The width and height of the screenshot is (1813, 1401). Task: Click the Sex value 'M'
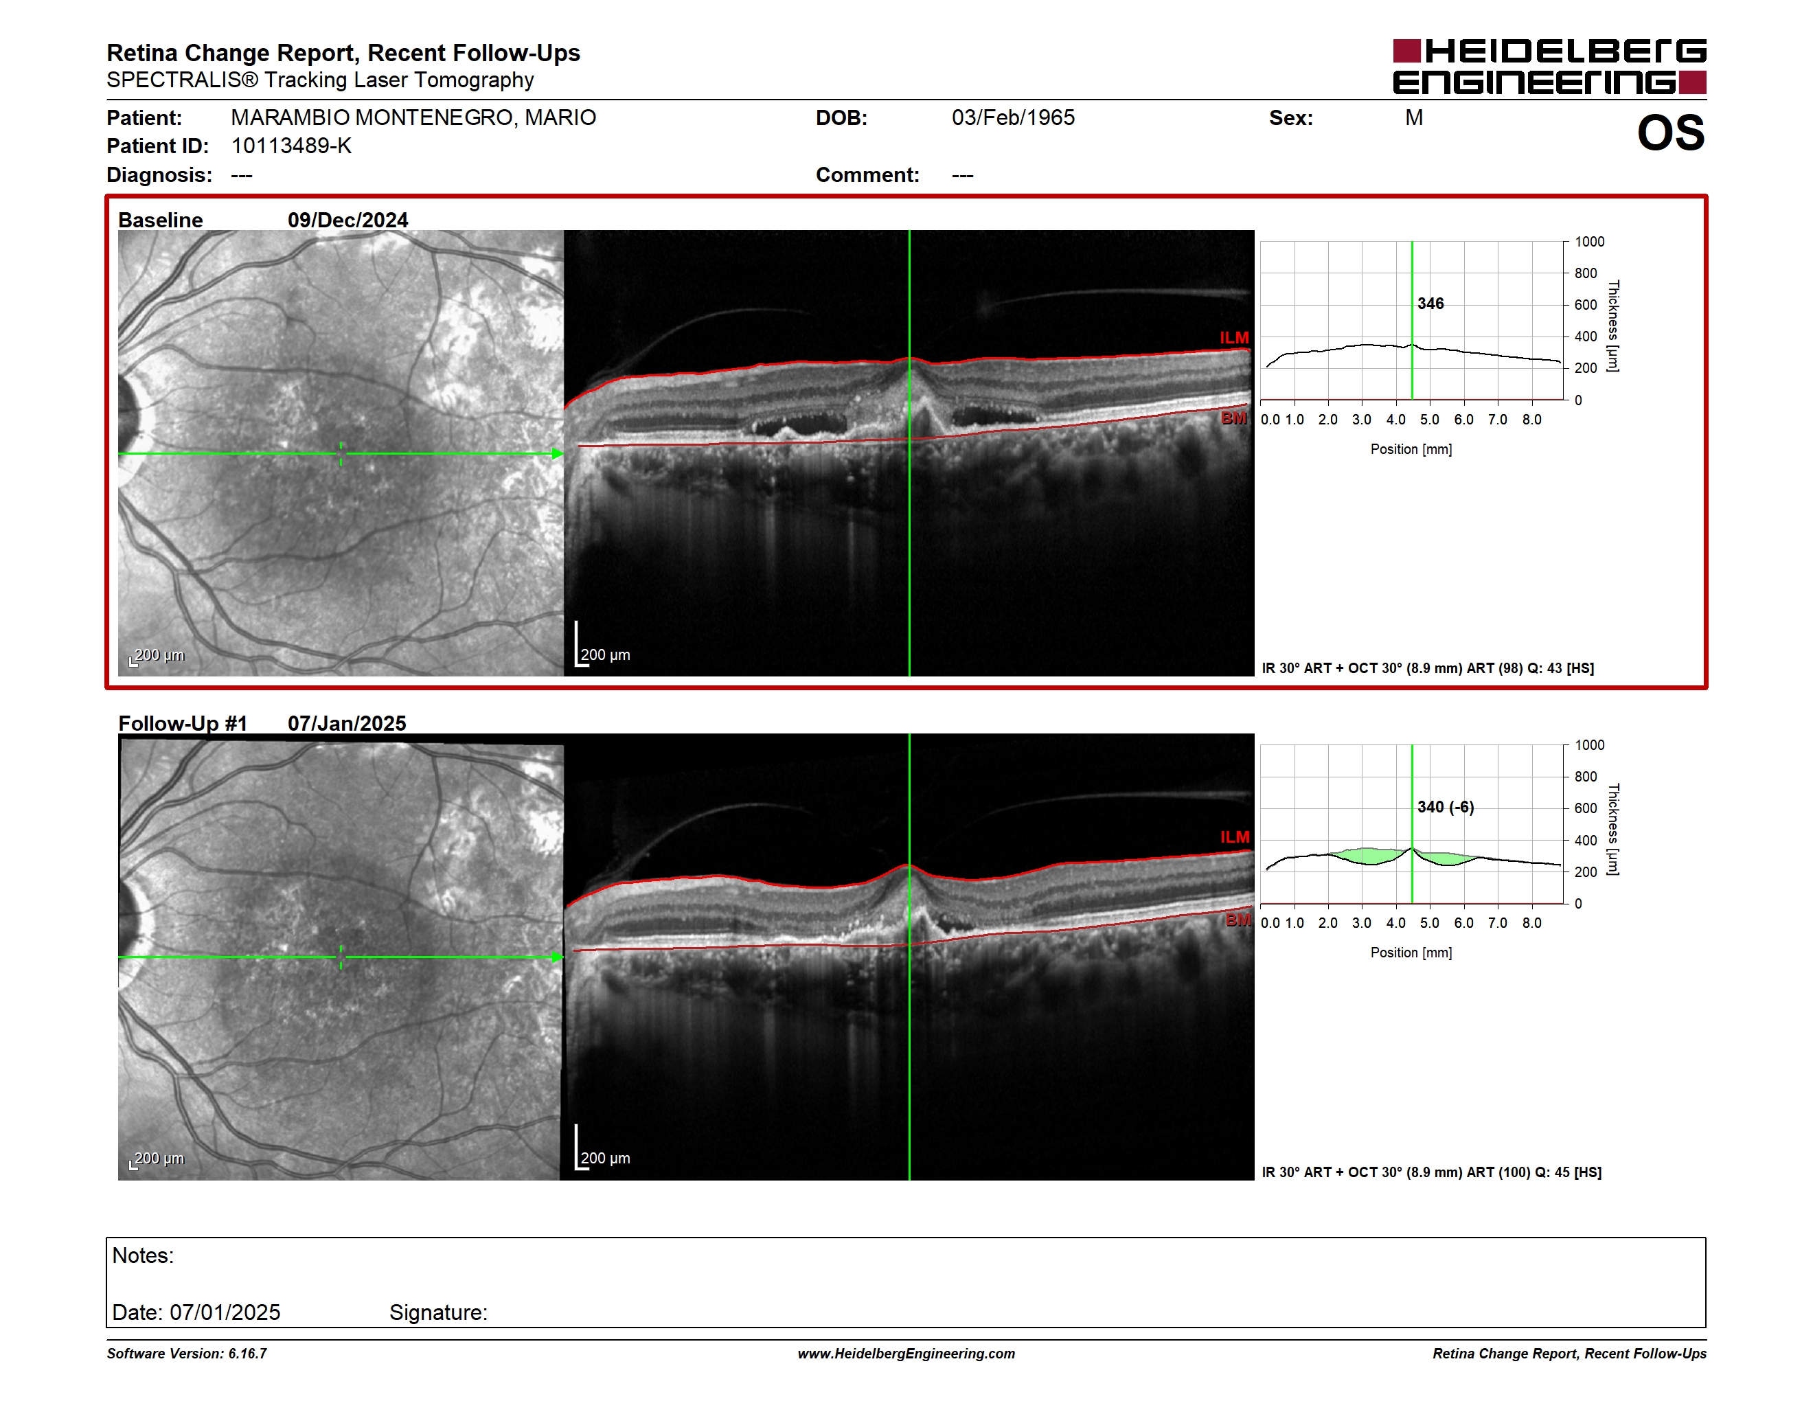pyautogui.click(x=1414, y=118)
